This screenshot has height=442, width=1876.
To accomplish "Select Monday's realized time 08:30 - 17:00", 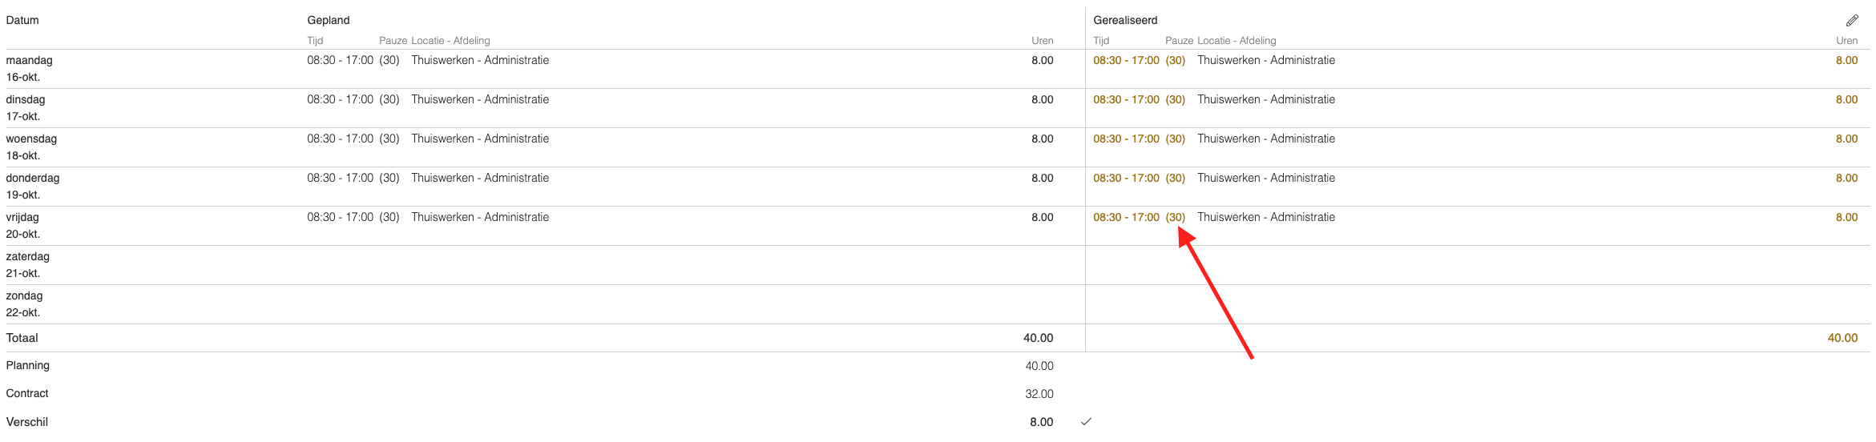I will coord(1126,60).
